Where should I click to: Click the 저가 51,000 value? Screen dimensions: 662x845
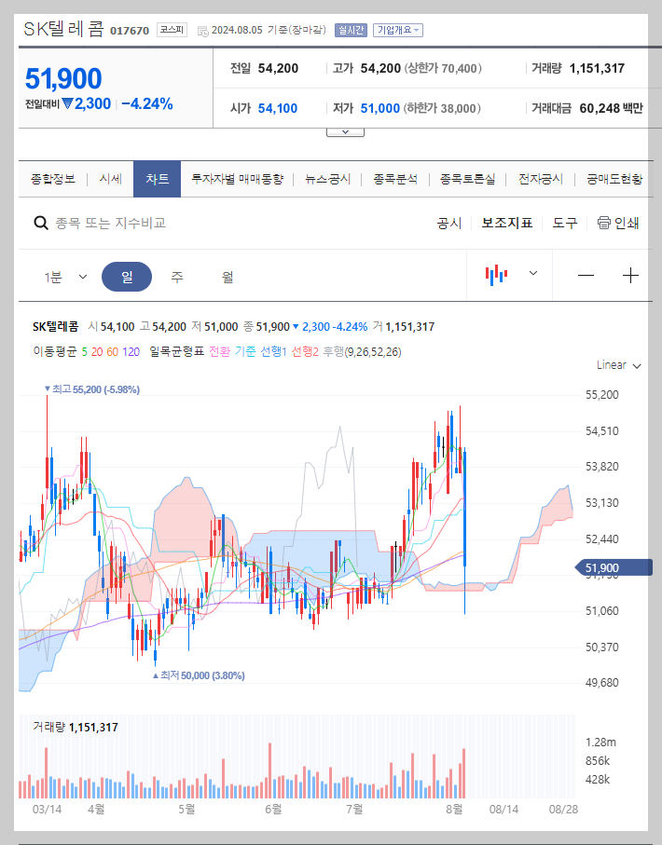pyautogui.click(x=379, y=108)
